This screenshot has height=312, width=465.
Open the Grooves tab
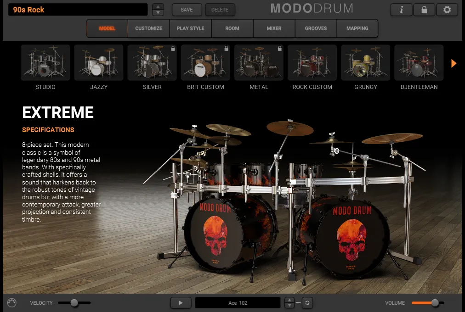(316, 28)
